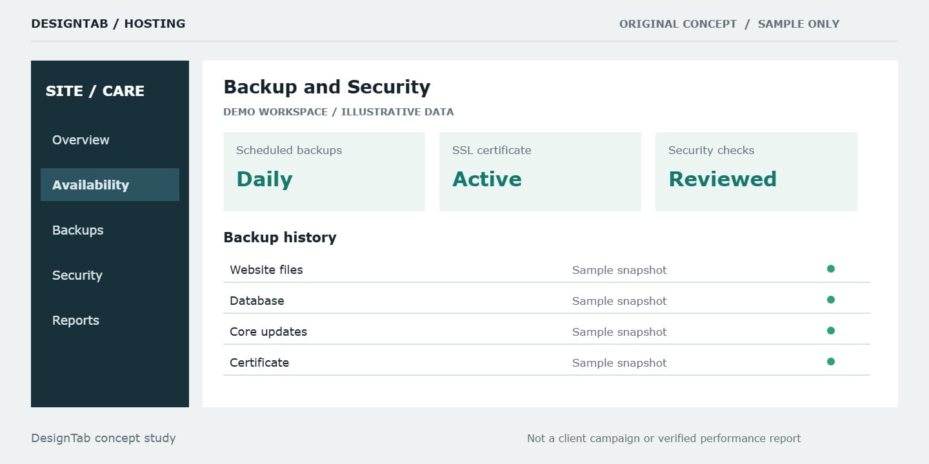The image size is (929, 464).
Task: Click the green status dot for Database
Action: [831, 300]
